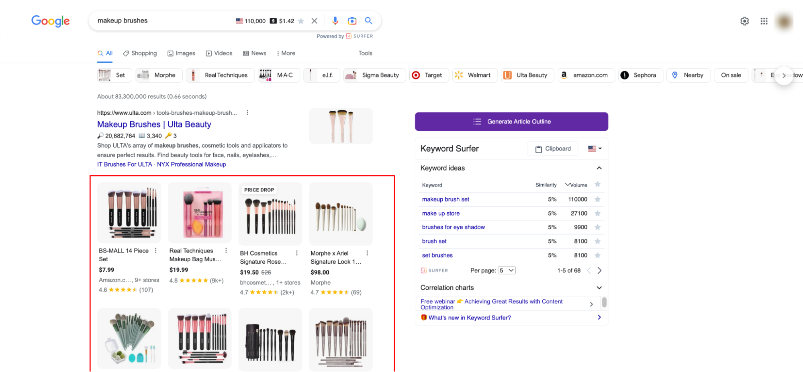
Task: Clear the search query with the X icon
Action: click(315, 20)
